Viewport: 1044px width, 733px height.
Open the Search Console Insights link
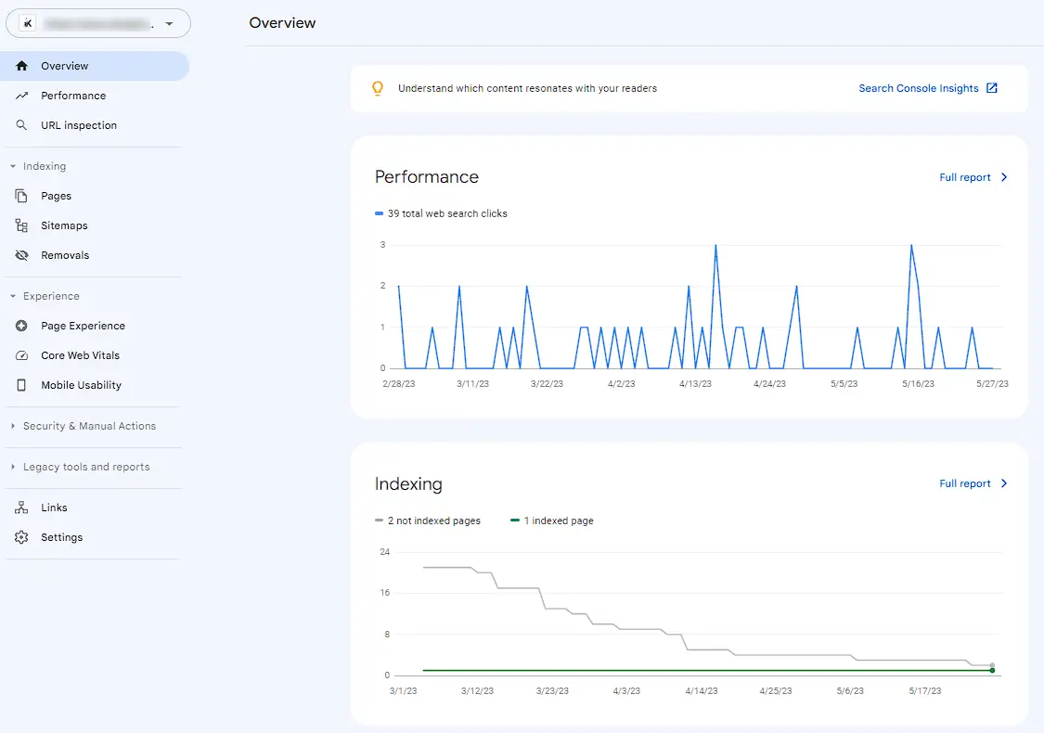point(918,88)
